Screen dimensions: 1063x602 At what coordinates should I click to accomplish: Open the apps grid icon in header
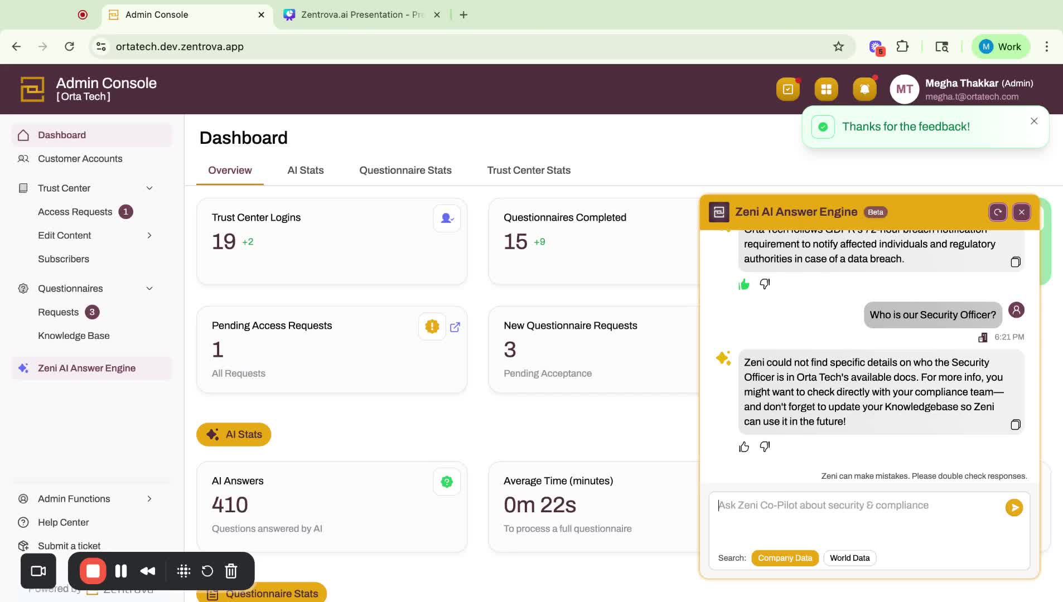point(826,89)
